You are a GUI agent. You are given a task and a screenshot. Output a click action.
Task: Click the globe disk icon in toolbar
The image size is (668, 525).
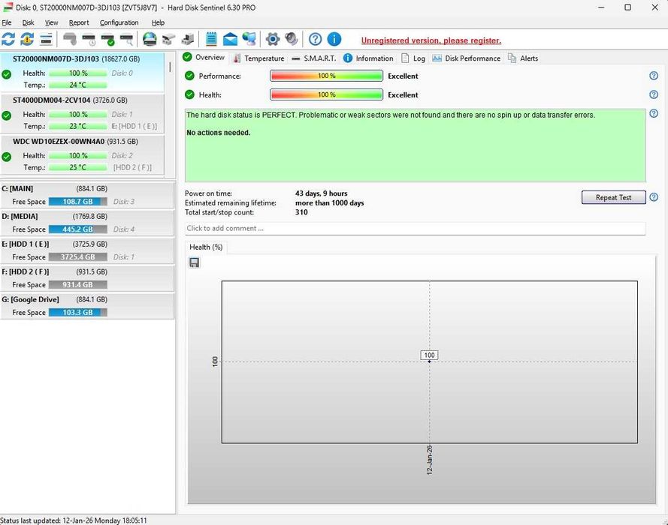pyautogui.click(x=150, y=39)
